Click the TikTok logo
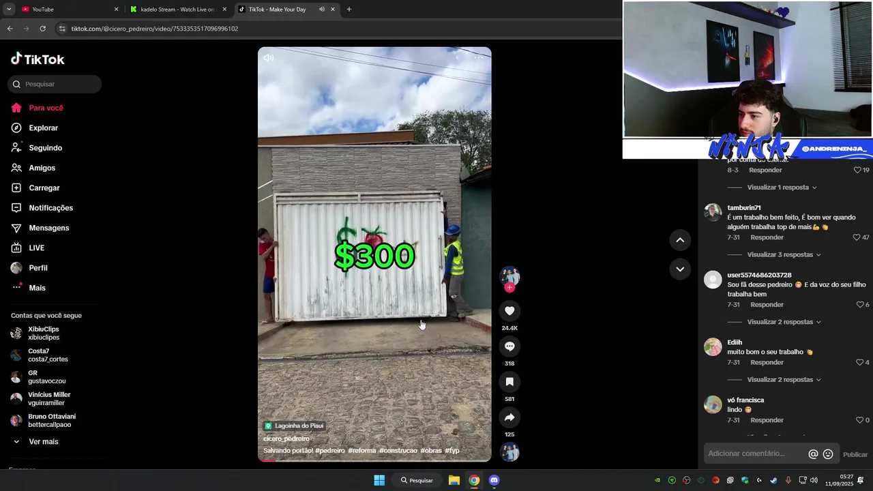The image size is (873, 491). (38, 59)
